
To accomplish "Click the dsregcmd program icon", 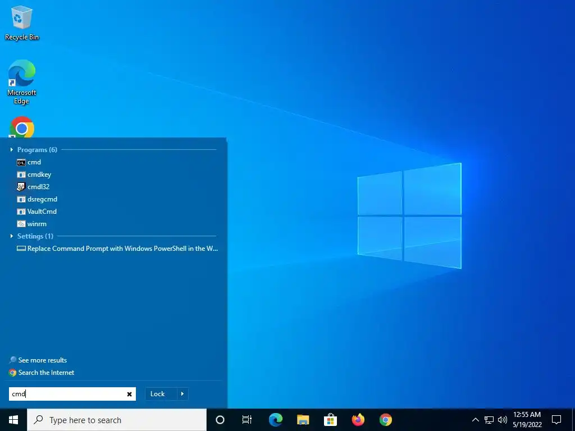I will coord(21,199).
